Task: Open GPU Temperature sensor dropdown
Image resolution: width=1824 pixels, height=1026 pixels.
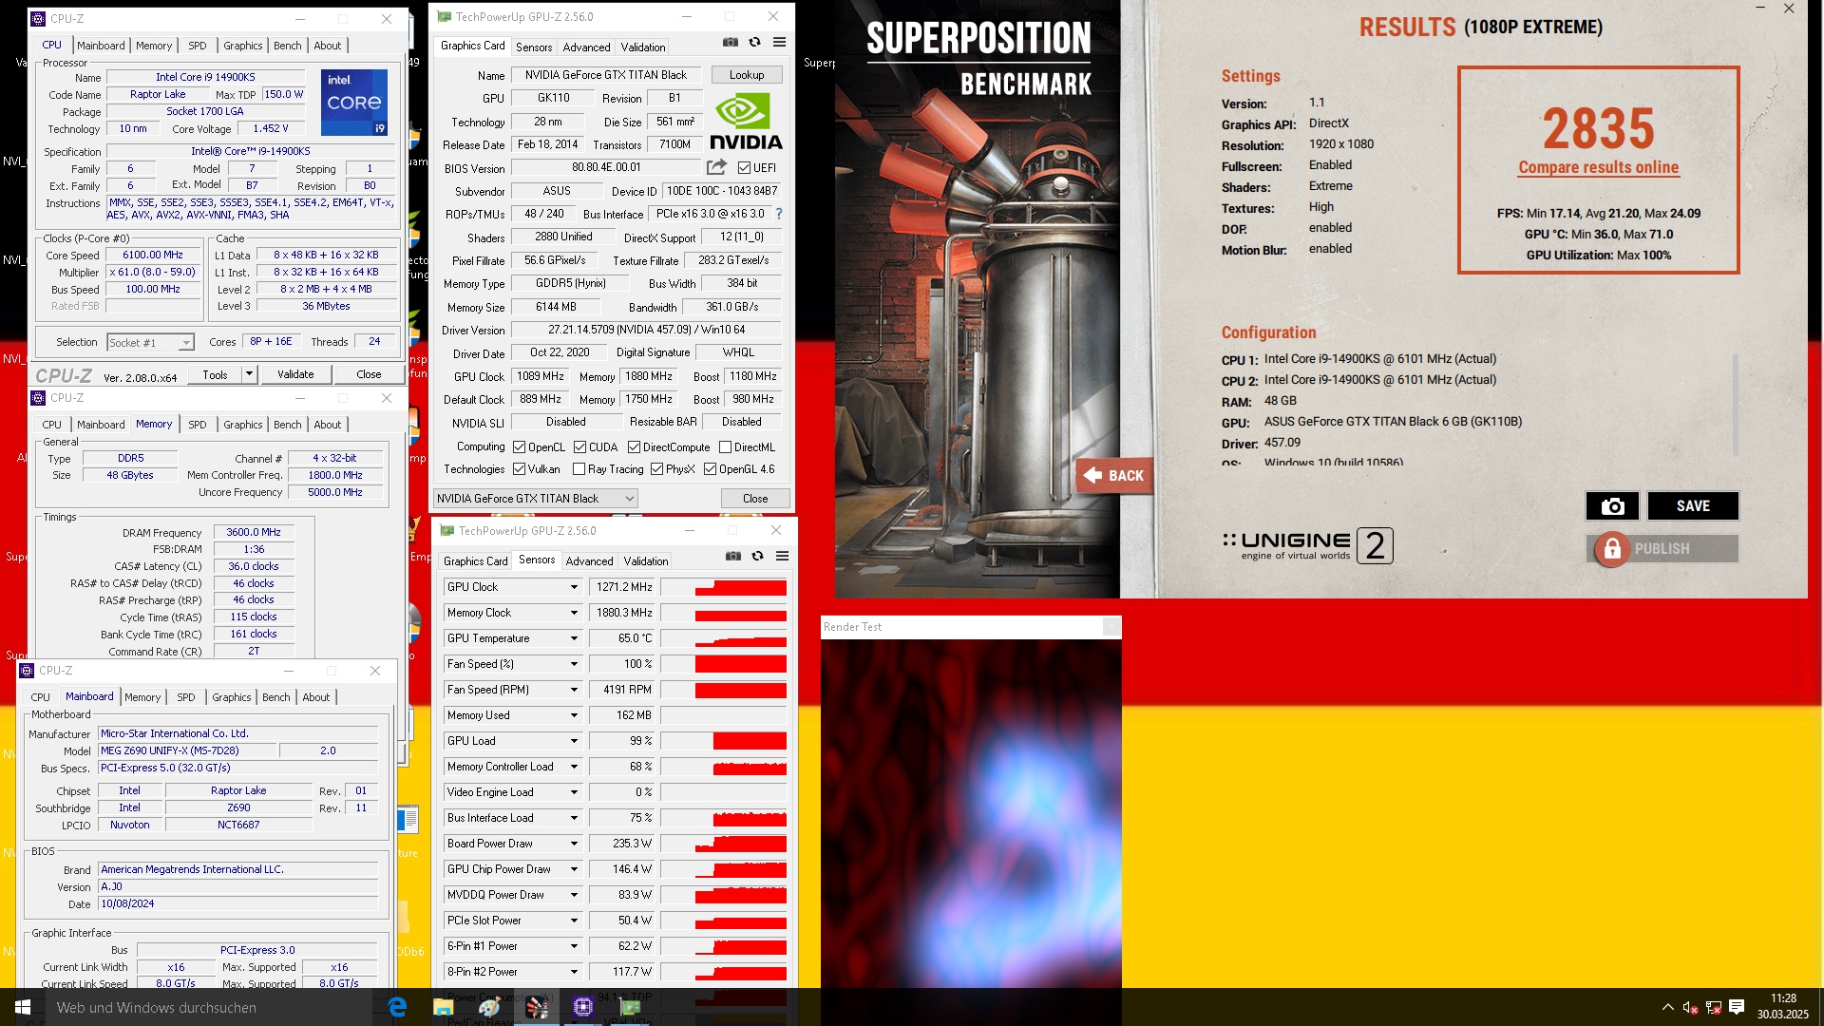Action: 574,639
